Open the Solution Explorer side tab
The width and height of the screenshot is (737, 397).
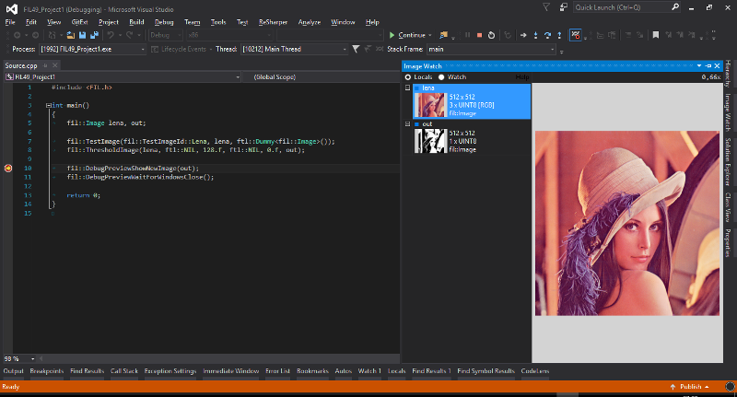[x=728, y=162]
